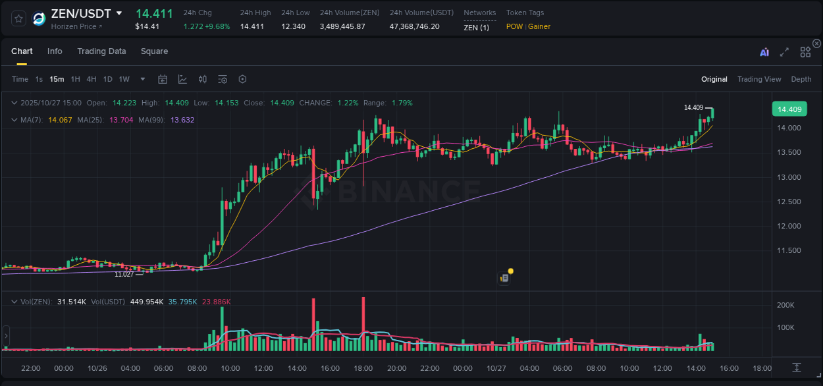Click the hexagon chart settings icon
This screenshot has width=823, height=386.
click(x=242, y=79)
